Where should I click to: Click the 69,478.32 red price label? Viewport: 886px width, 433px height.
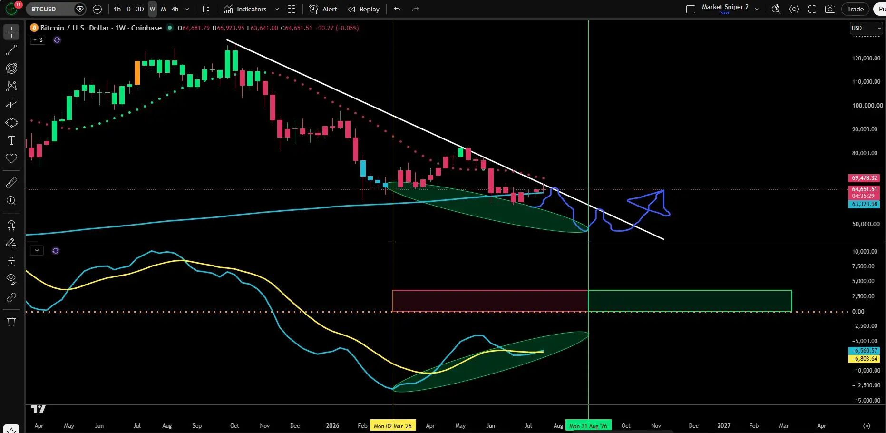pyautogui.click(x=864, y=178)
